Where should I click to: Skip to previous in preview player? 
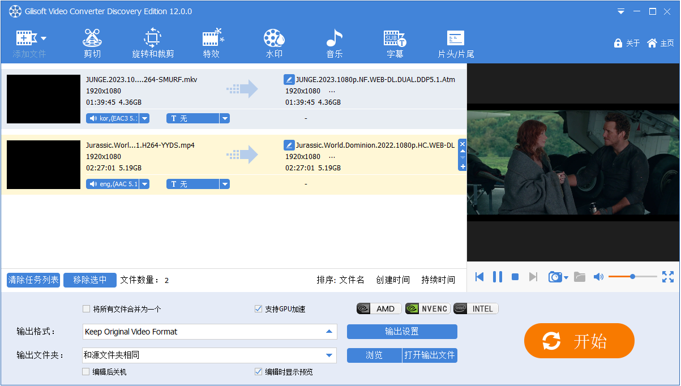pos(479,277)
